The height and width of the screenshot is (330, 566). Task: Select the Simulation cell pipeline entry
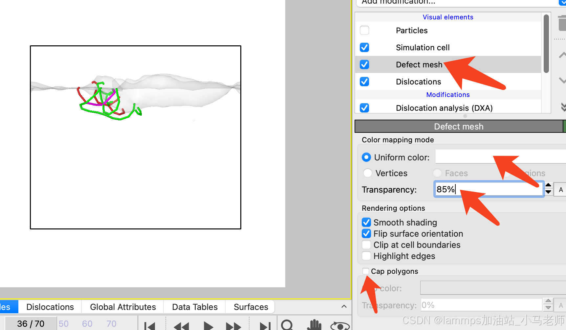[x=423, y=47]
